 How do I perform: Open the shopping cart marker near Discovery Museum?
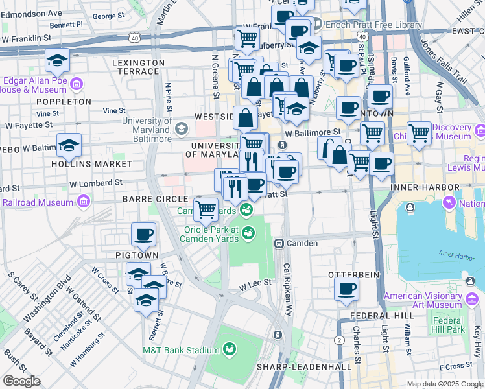click(419, 134)
